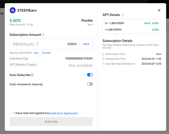Click the Buy link under balance

click(x=36, y=53)
